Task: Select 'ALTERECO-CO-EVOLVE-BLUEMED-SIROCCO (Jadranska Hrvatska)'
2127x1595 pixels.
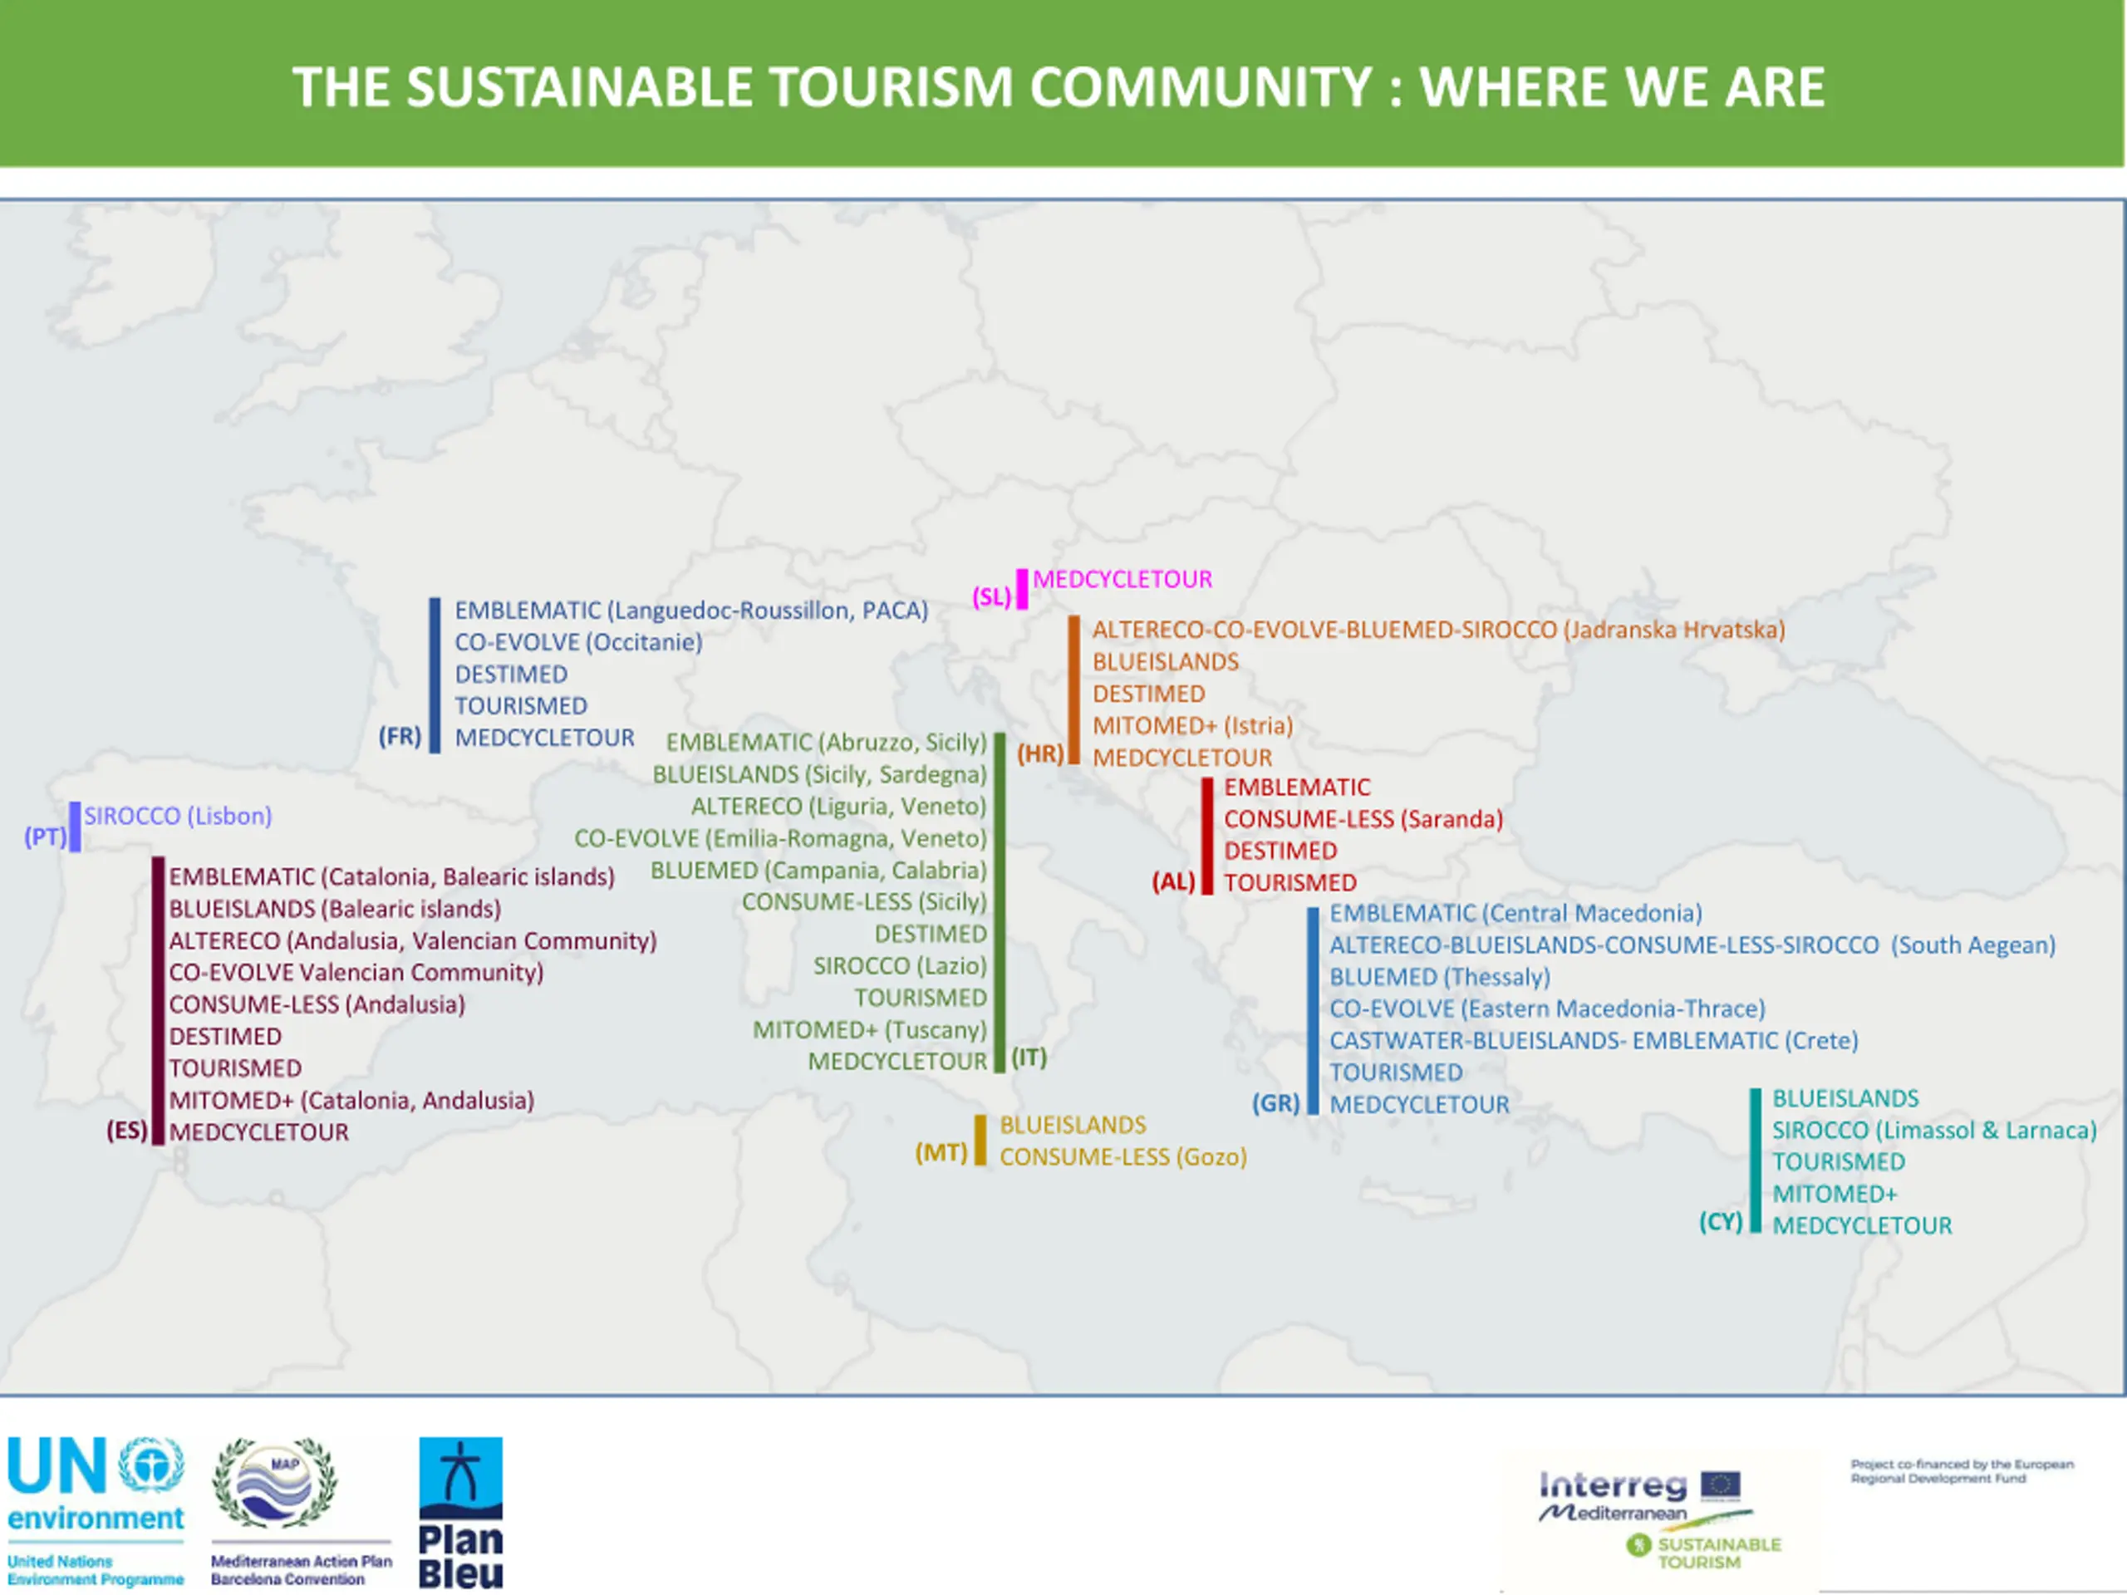Action: click(1438, 630)
